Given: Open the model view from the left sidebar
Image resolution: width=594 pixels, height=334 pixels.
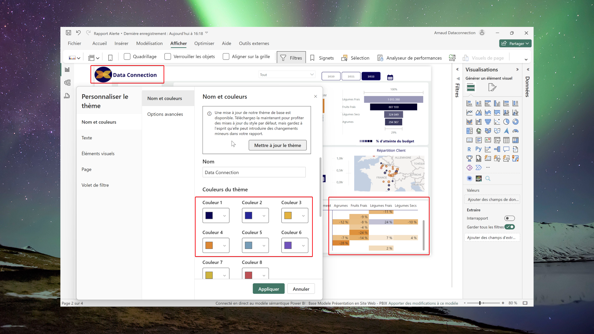Looking at the screenshot, I should click(x=67, y=83).
